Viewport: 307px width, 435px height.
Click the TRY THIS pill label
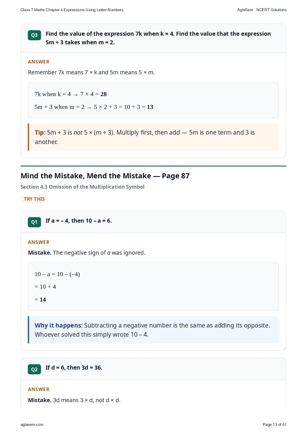pos(34,199)
